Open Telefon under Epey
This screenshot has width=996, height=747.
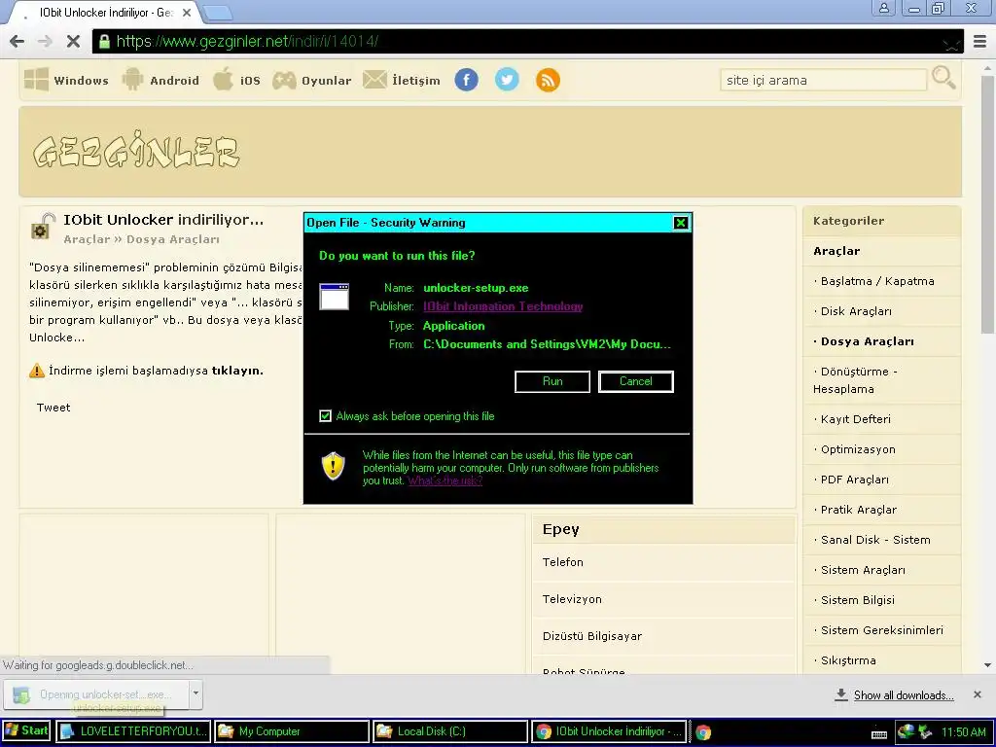(x=563, y=562)
